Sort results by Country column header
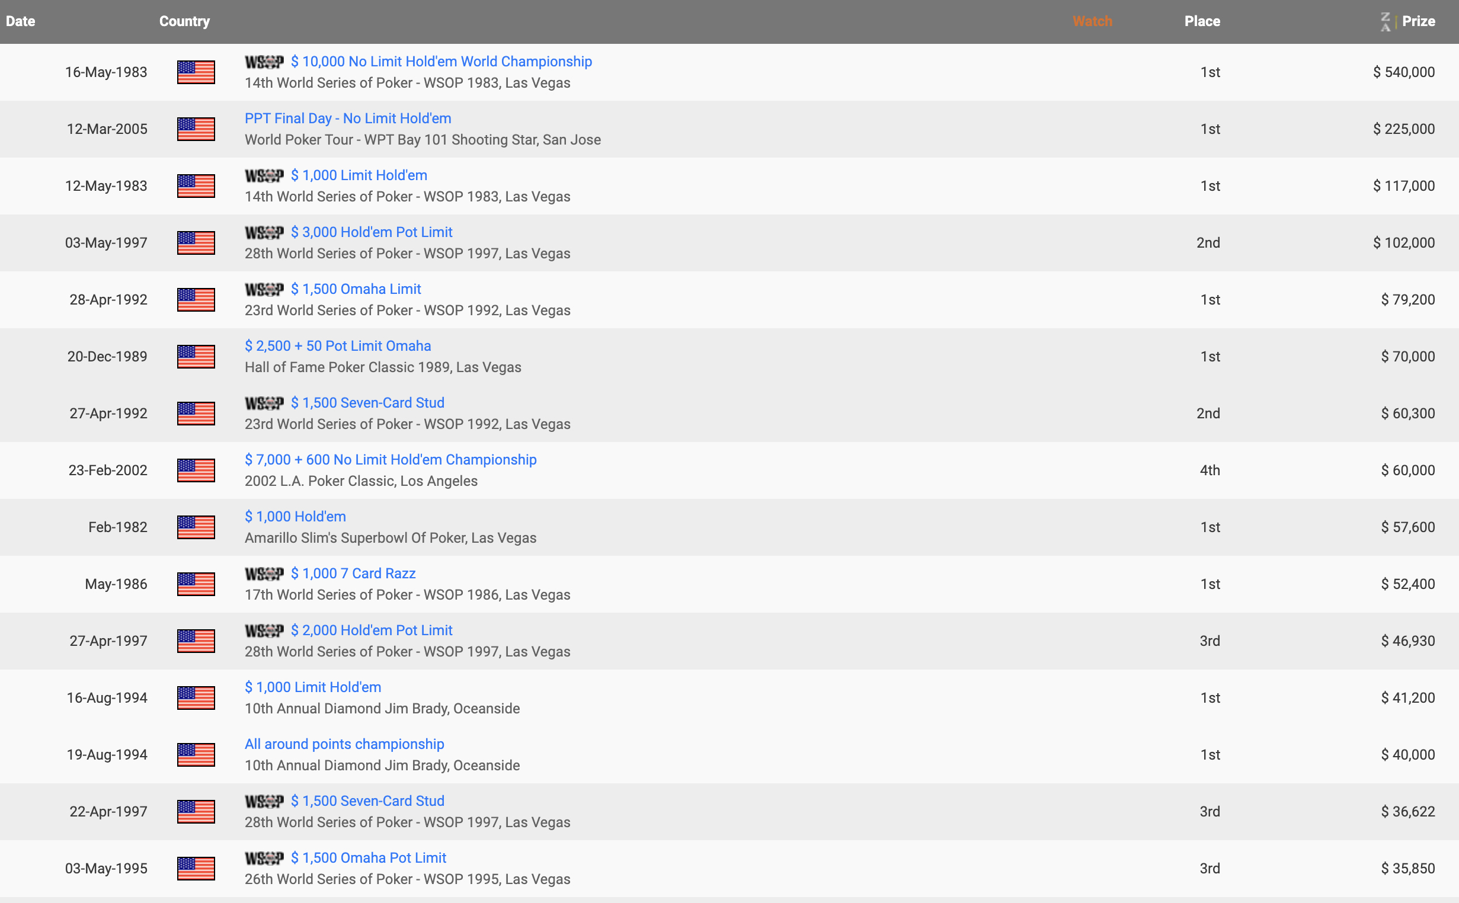1459x903 pixels. pyautogui.click(x=184, y=21)
